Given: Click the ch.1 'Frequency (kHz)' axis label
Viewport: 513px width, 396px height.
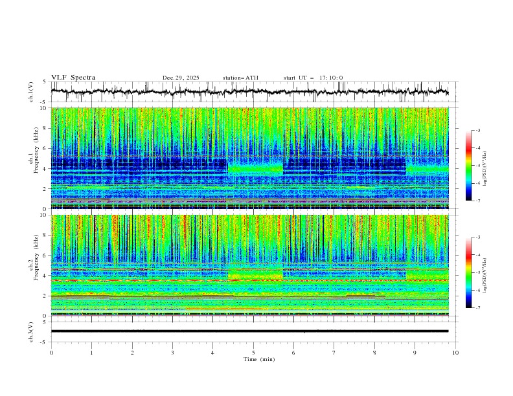Looking at the screenshot, I should point(36,149).
